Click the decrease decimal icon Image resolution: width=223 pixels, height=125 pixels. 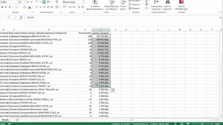pos(83,7)
